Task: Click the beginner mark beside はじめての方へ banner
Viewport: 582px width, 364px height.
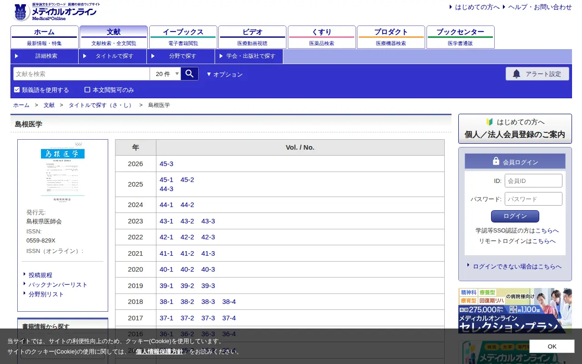Action: [489, 122]
